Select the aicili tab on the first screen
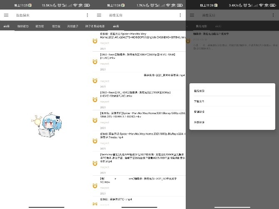This screenshot has height=209, width=279. 7,26
